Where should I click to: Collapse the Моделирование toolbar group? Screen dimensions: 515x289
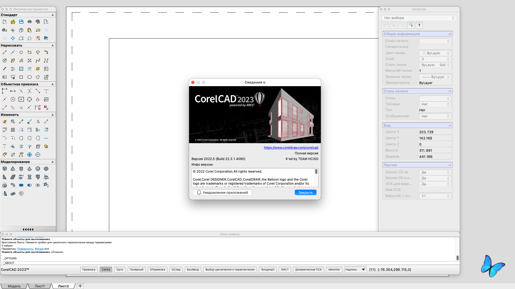point(53,162)
